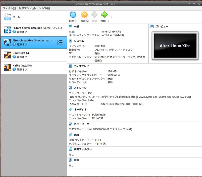Click the VBoxSVGA graphics controller value

tap(114, 75)
